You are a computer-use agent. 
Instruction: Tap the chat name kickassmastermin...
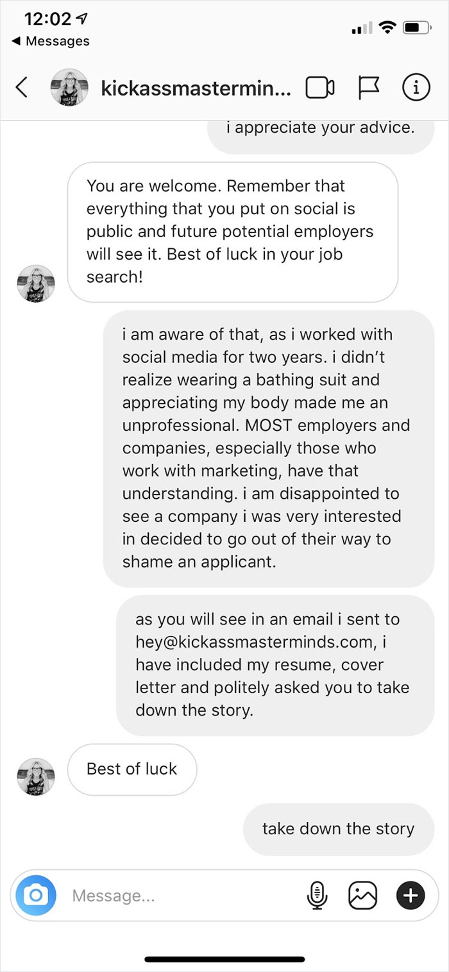[x=196, y=88]
